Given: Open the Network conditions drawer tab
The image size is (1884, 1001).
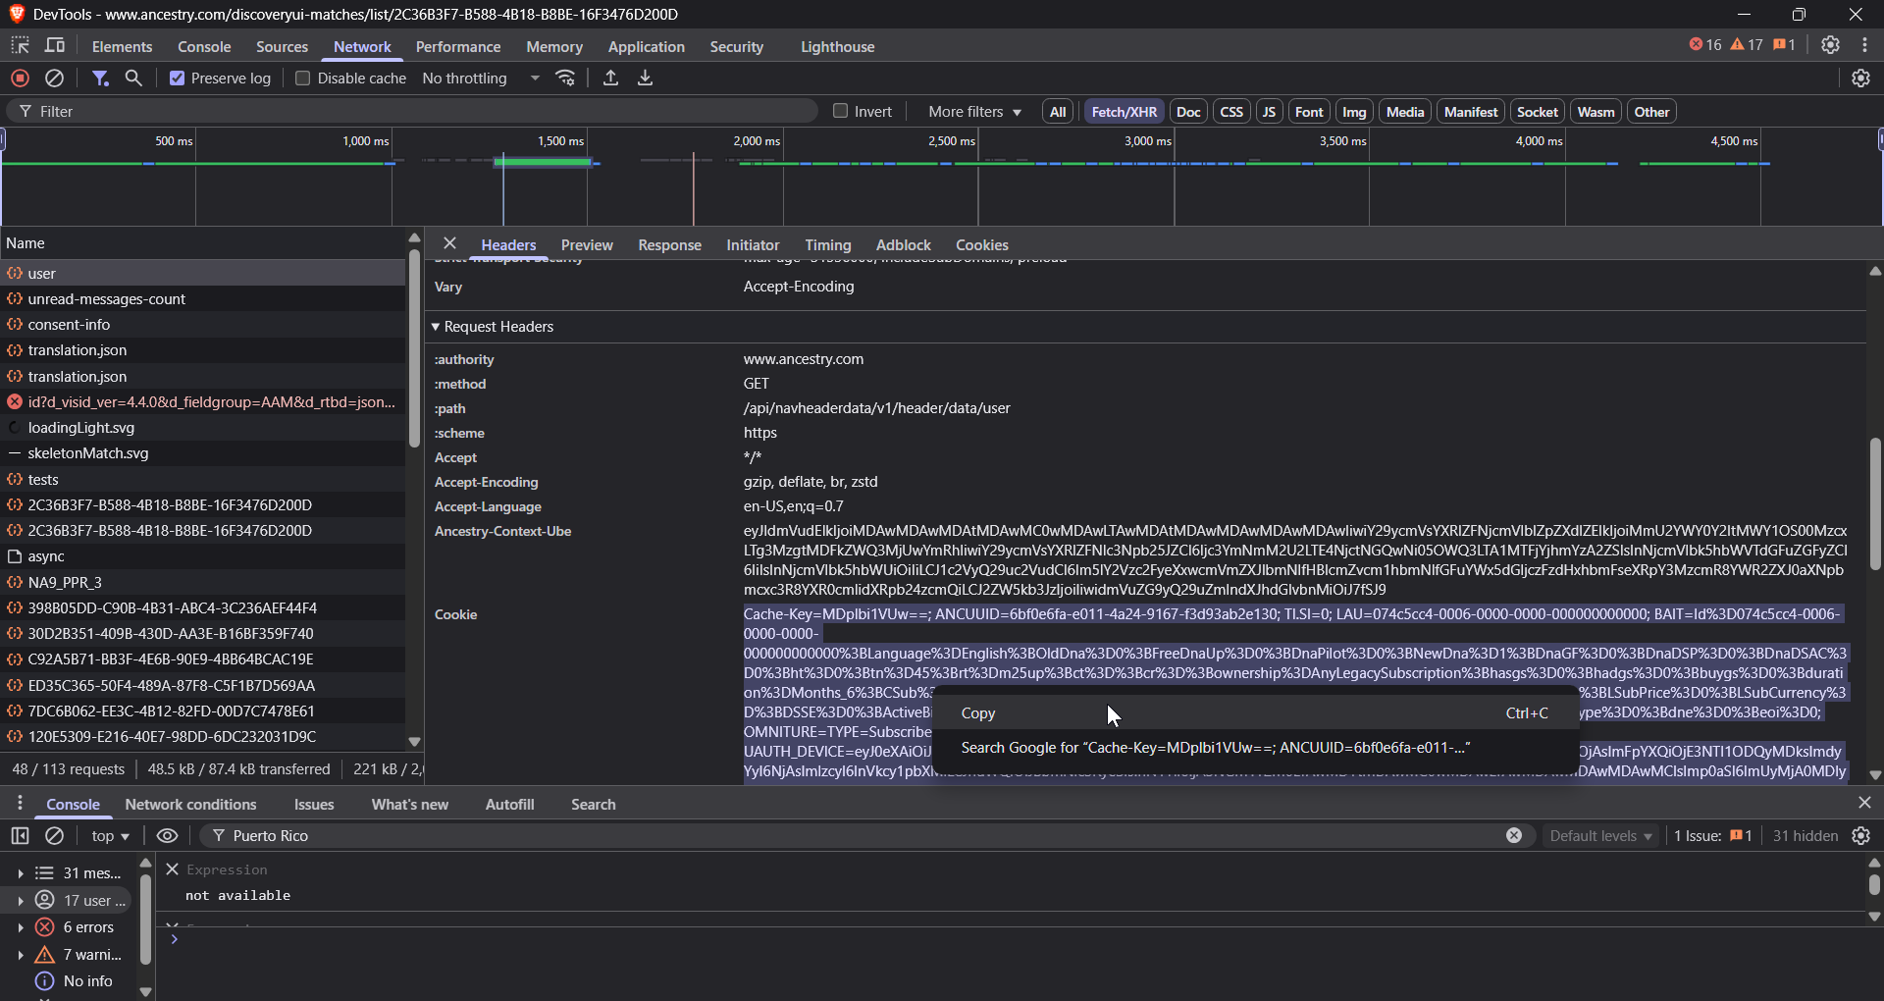Looking at the screenshot, I should (x=190, y=805).
